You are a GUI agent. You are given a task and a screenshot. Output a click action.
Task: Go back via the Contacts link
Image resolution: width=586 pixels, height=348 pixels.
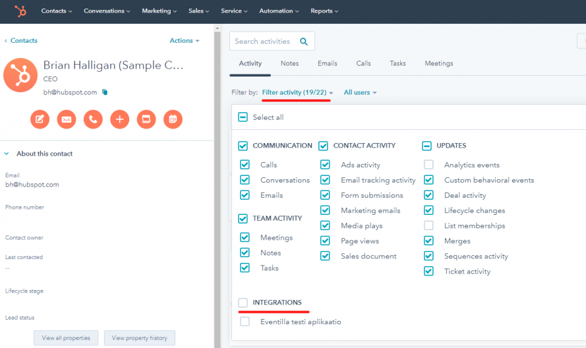click(x=21, y=40)
